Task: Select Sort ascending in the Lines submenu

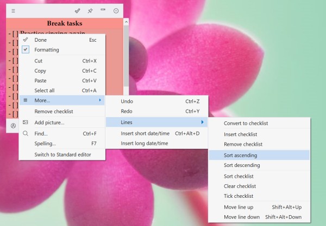Action: 241,155
